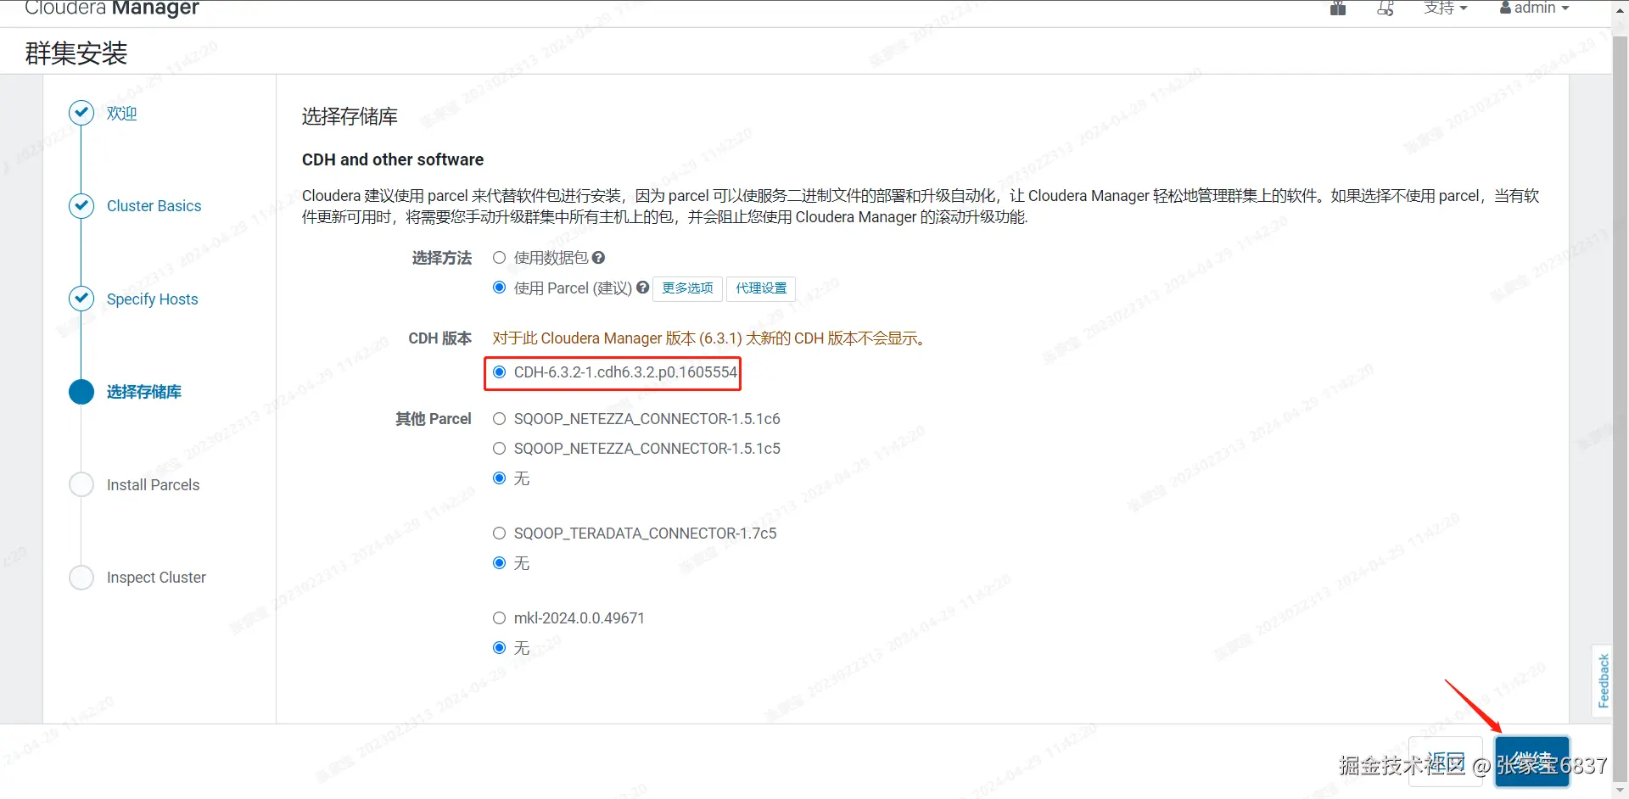Image resolution: width=1629 pixels, height=799 pixels.
Task: Click the 选择存储库 filled step circle
Action: (81, 392)
